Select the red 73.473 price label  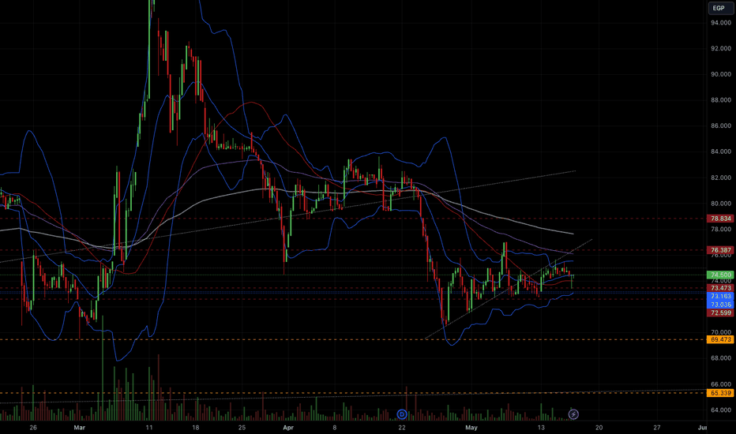point(720,288)
